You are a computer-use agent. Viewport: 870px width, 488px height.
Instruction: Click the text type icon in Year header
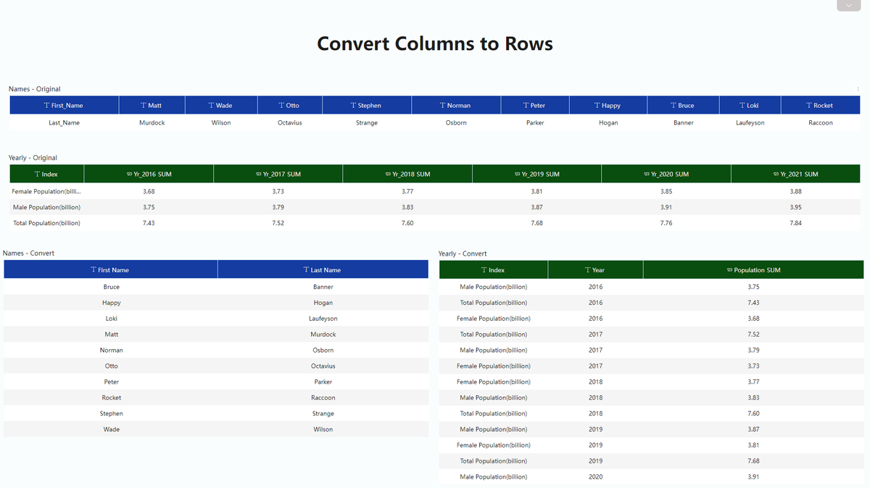[587, 270]
